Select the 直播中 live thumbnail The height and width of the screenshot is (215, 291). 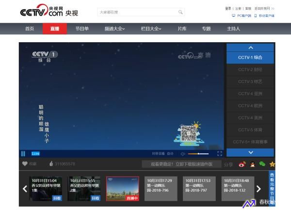pos(123,189)
